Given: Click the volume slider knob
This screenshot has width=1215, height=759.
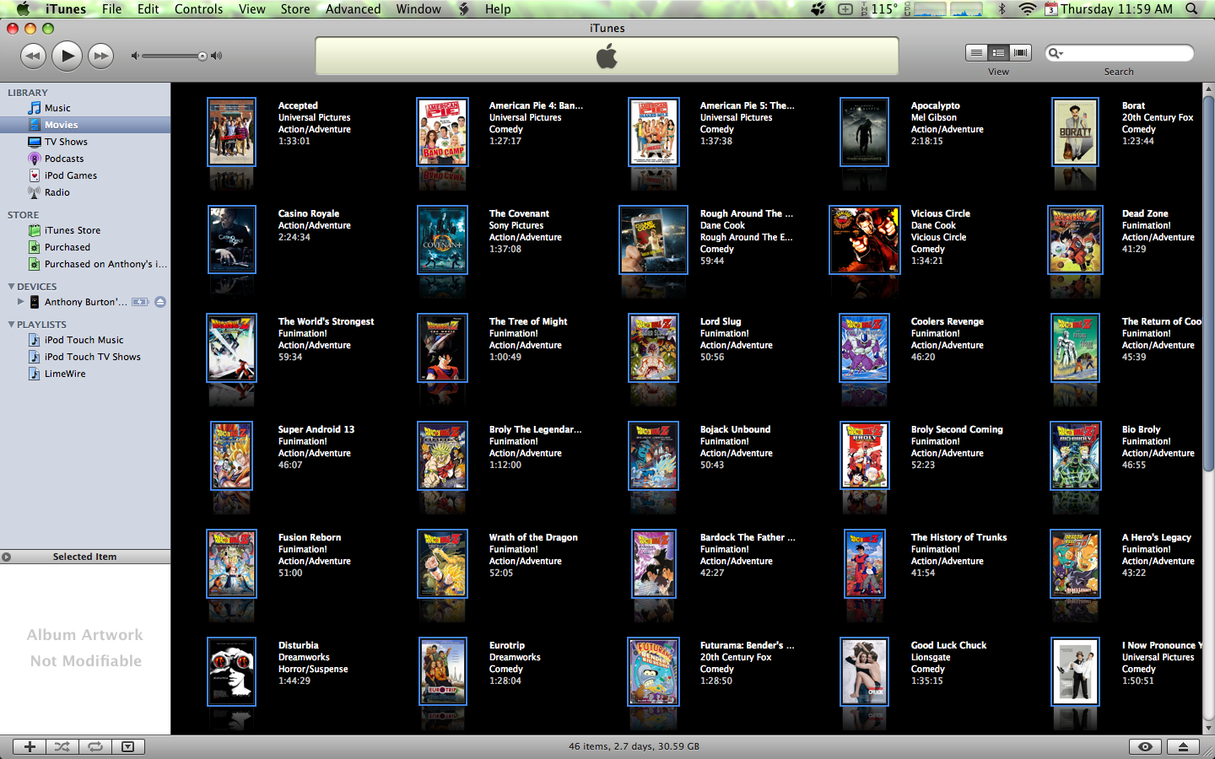Looking at the screenshot, I should 202,57.
